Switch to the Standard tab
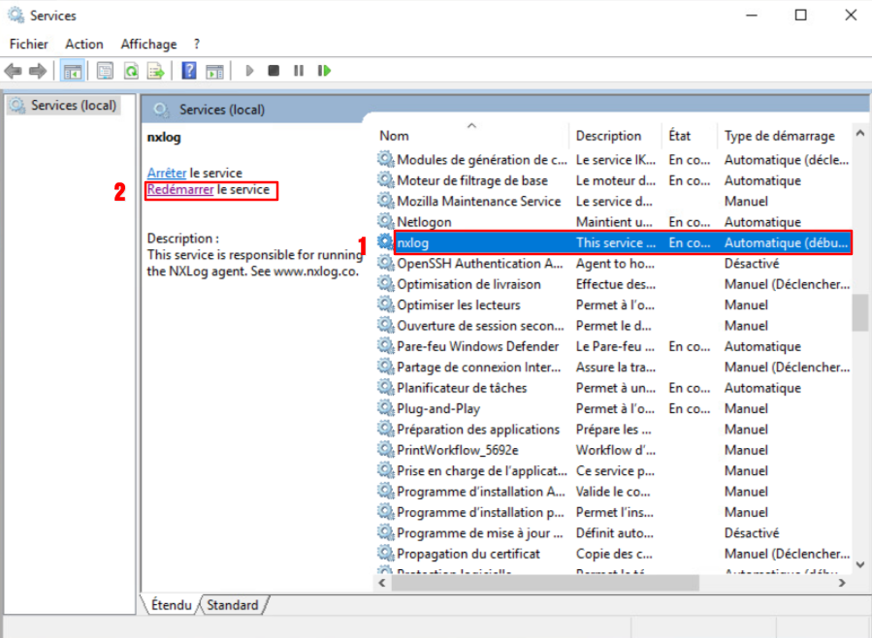The width and height of the screenshot is (872, 638). (x=233, y=605)
